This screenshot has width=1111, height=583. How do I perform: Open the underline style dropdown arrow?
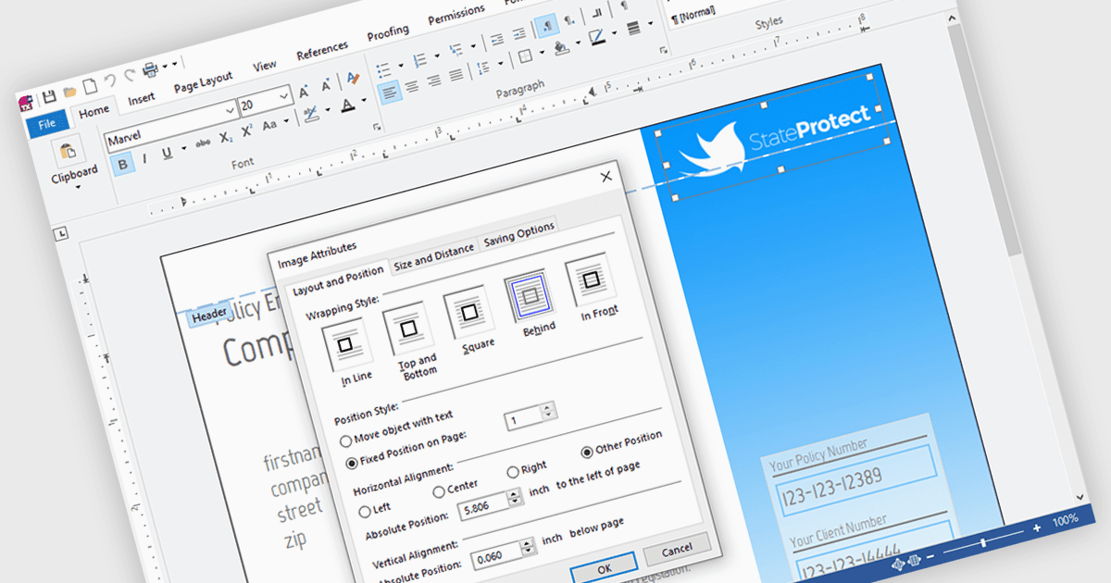coord(183,150)
